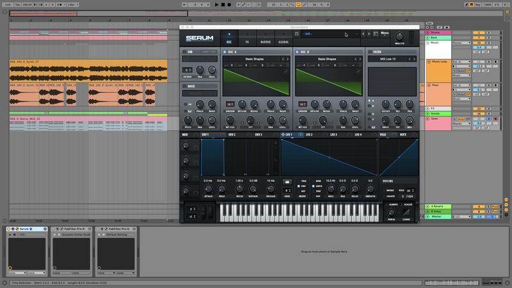512x288 pixels.
Task: Open Music Loop track Ext. In dropdown
Action: point(461,61)
